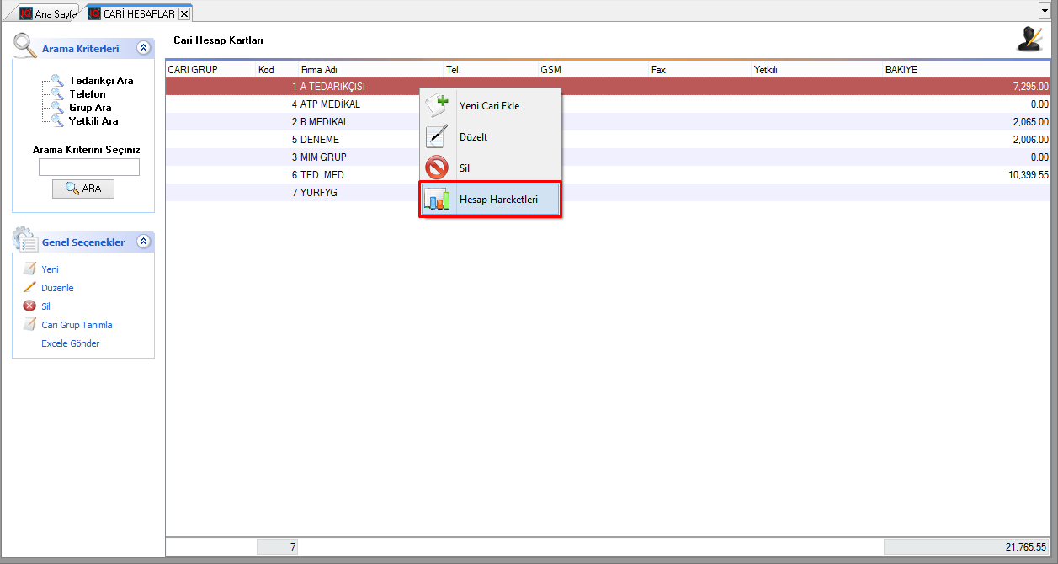Select the Telefon search criterion

(88, 94)
